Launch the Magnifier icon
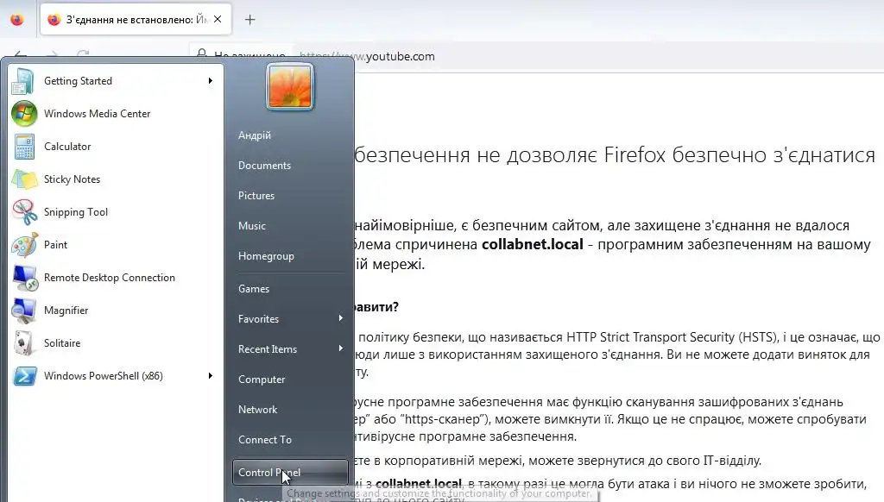The width and height of the screenshot is (884, 502). tap(24, 311)
